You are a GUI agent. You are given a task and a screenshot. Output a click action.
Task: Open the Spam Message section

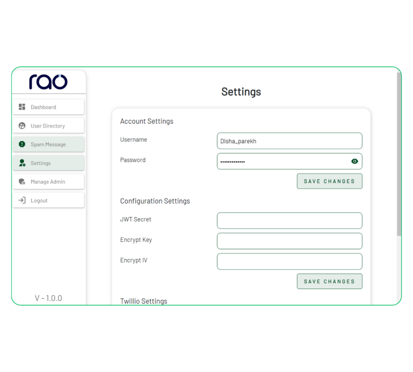(x=48, y=144)
